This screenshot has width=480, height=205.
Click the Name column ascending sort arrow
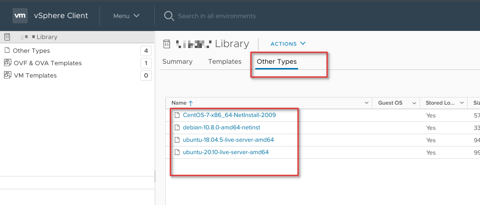[x=190, y=103]
